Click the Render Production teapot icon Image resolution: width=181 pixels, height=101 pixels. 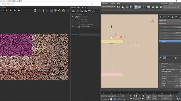(x=161, y=7)
